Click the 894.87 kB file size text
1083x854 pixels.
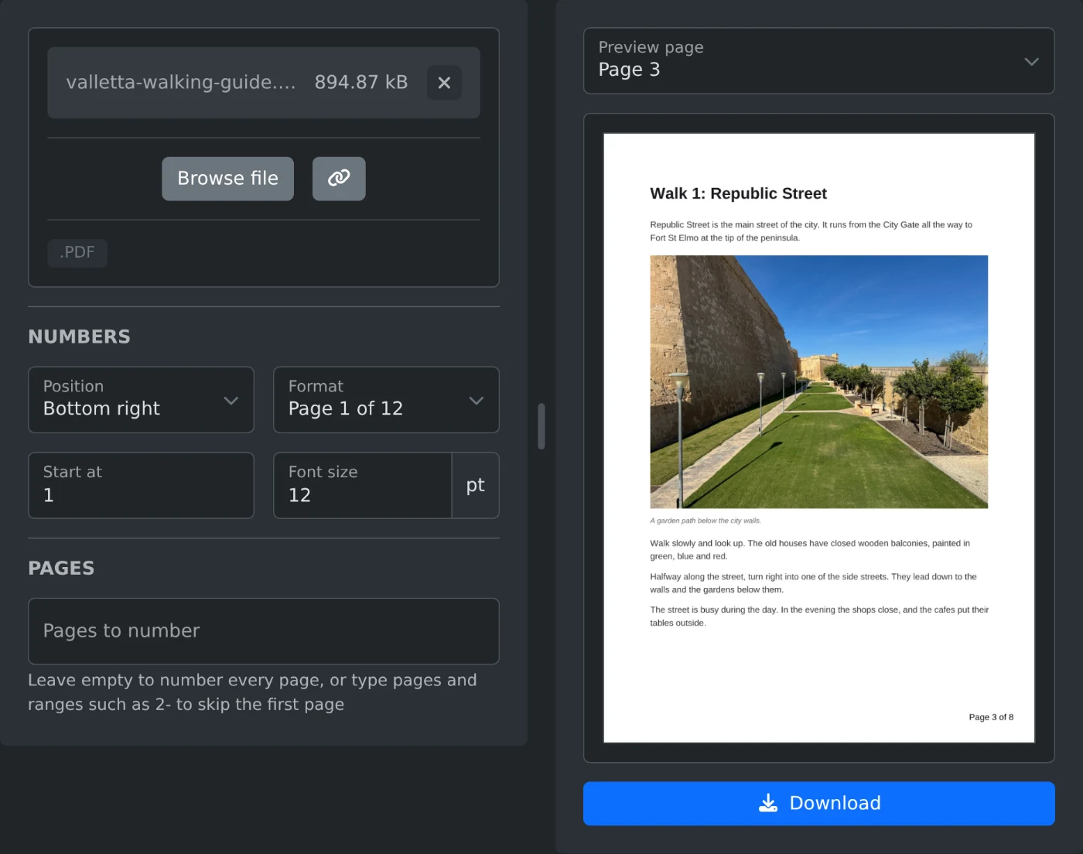361,83
